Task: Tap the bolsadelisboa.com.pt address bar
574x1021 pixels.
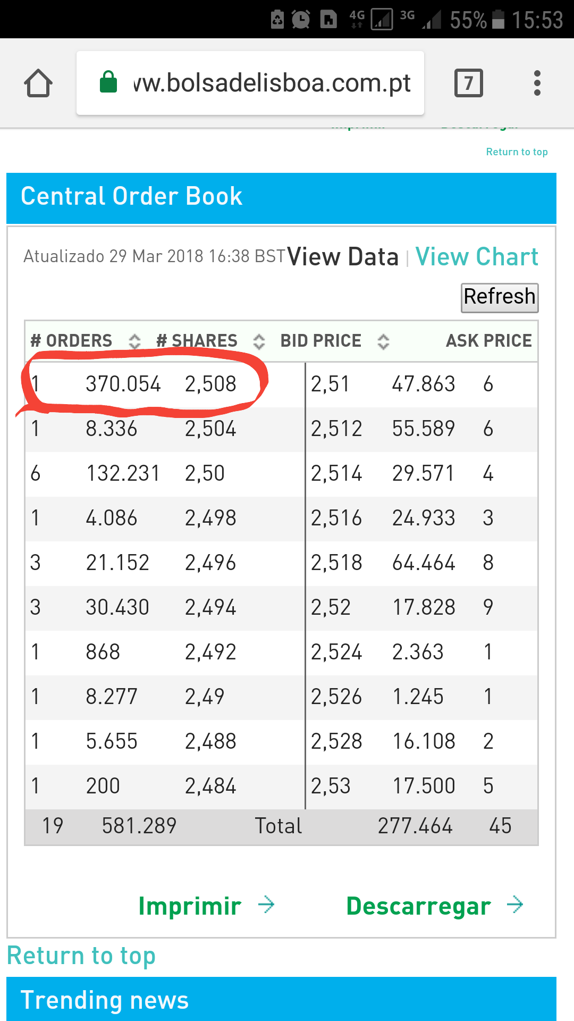Action: [x=271, y=83]
